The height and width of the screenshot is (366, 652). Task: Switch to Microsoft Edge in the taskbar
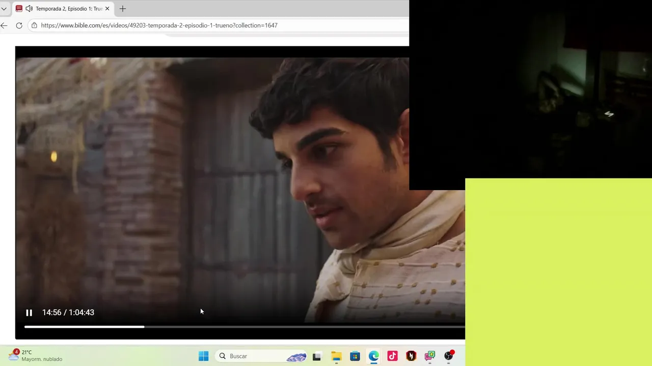coord(374,356)
